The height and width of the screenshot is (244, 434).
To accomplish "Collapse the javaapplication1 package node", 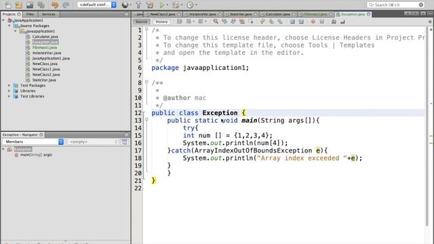I will point(15,31).
